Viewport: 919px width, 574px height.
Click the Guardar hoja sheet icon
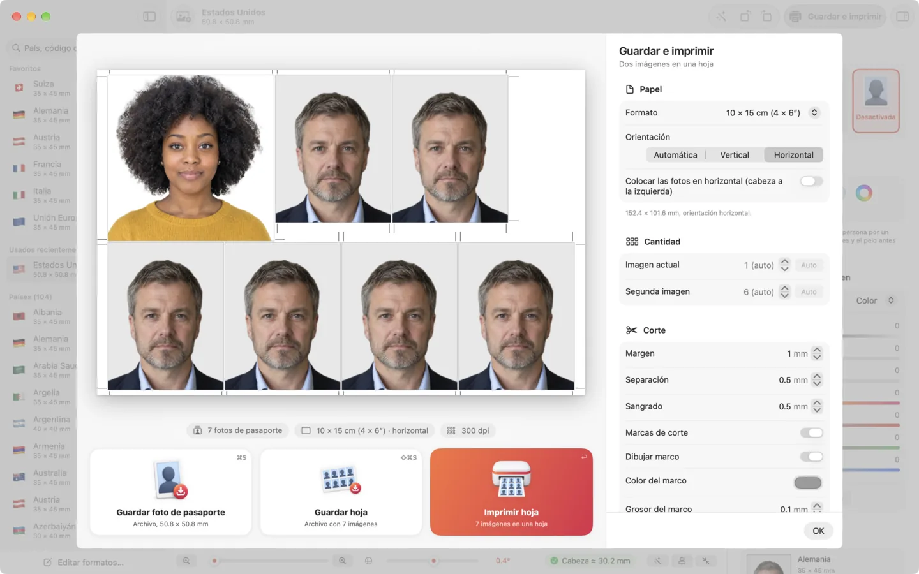tap(341, 480)
